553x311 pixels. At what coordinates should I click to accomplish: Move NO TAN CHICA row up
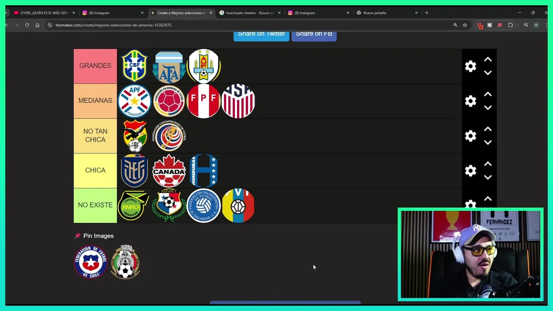coord(488,129)
